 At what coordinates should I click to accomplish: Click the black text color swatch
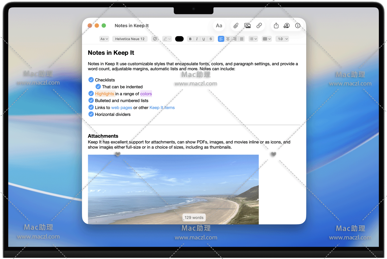(x=179, y=39)
